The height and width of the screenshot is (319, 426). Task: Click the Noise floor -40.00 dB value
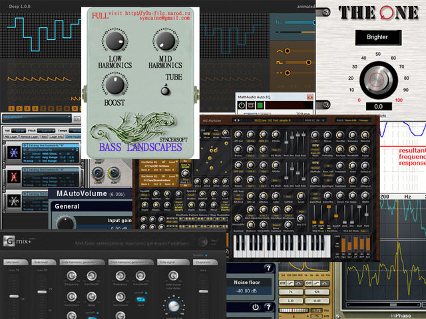[x=247, y=291]
